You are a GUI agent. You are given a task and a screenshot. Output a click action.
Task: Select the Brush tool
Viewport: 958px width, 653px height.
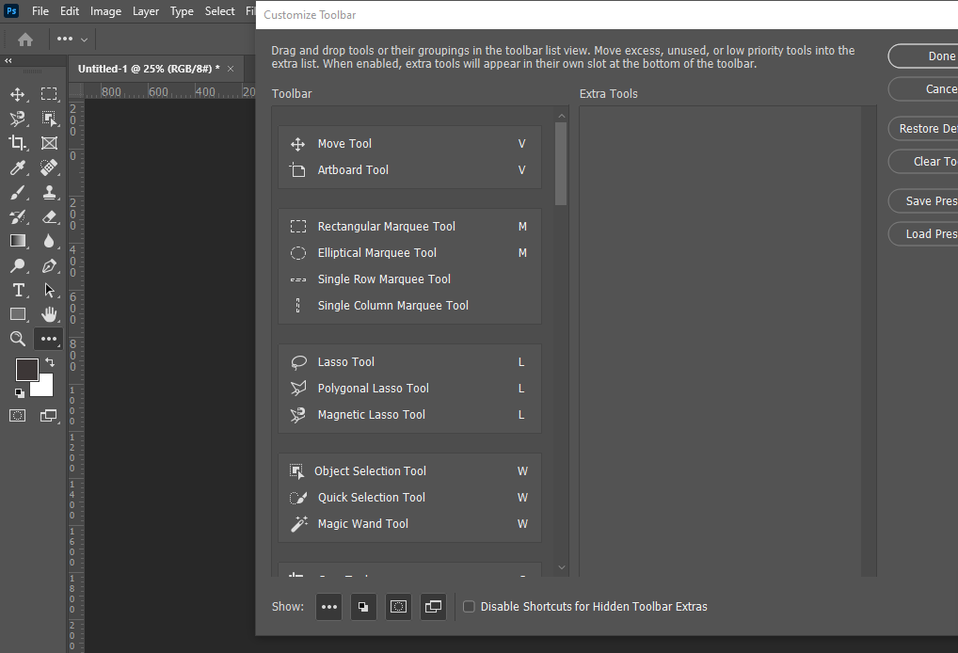(x=18, y=192)
